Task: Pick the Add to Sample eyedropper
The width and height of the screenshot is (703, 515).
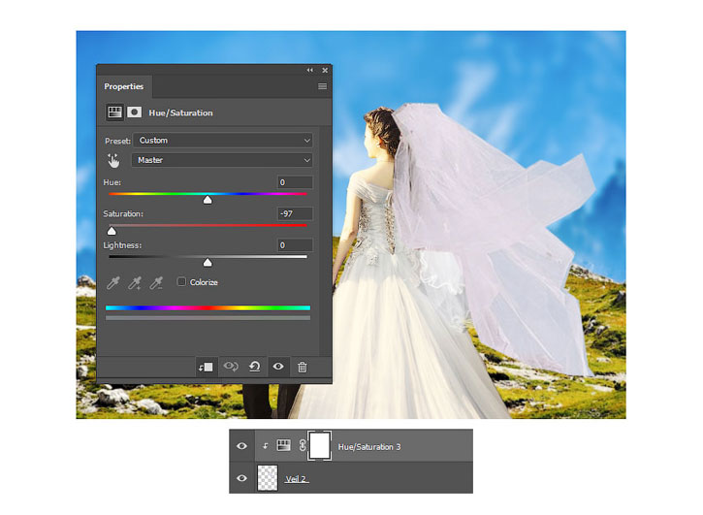Action: [135, 282]
